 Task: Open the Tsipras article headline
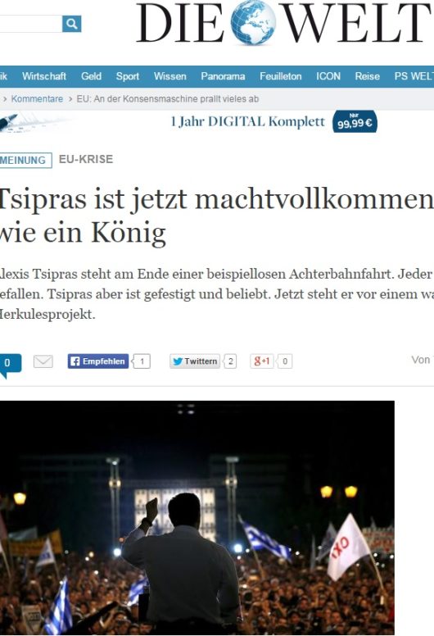pos(215,216)
